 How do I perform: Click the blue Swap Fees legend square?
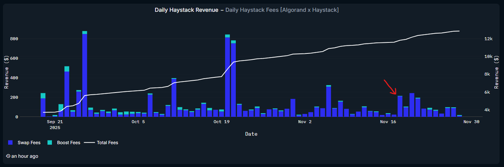(11, 142)
